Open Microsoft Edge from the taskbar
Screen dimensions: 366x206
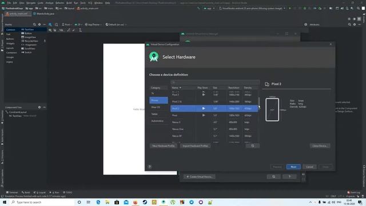click(x=98, y=202)
